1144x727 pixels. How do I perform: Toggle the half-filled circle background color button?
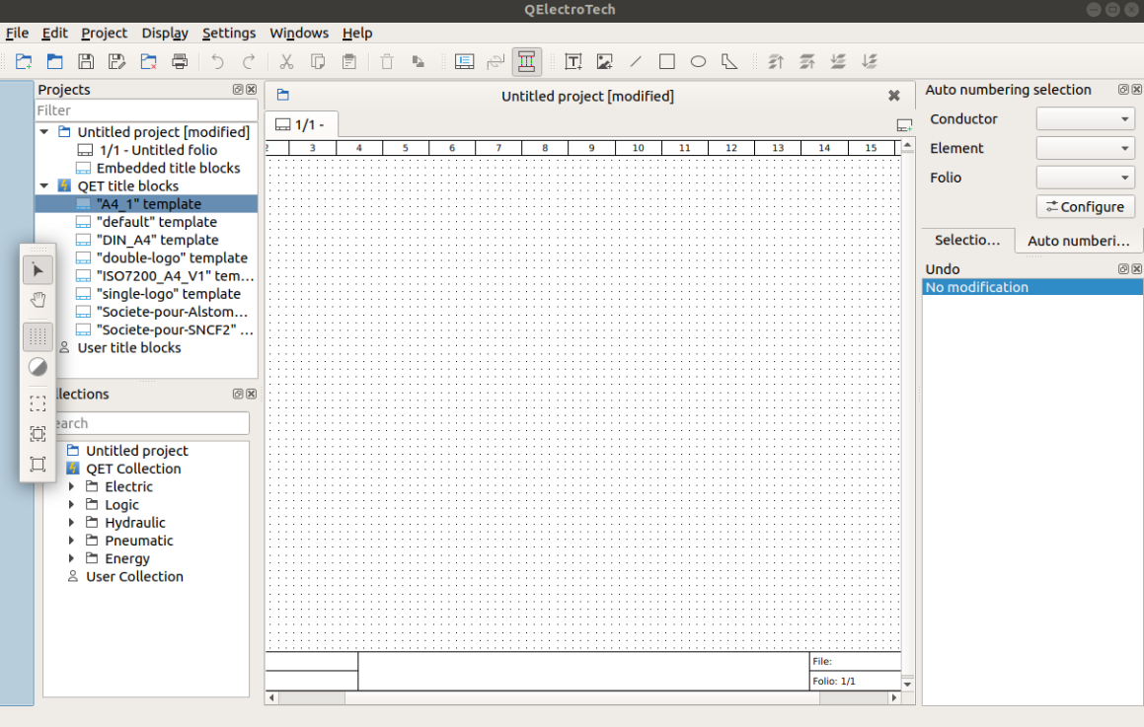click(38, 367)
